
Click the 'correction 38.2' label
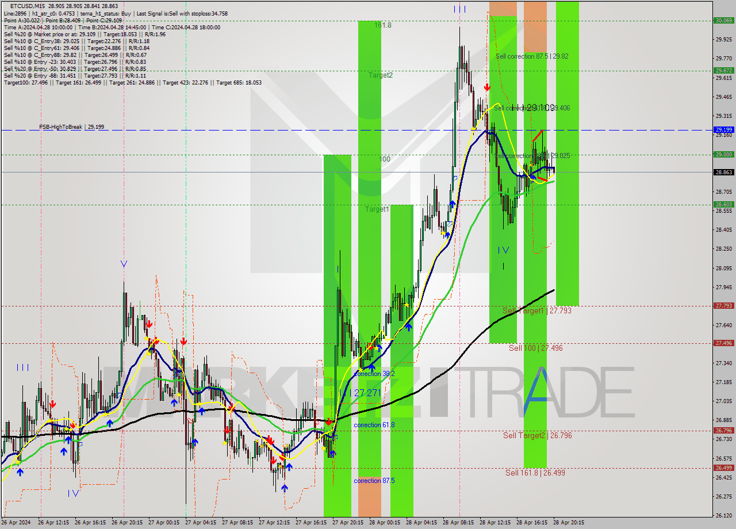374,374
